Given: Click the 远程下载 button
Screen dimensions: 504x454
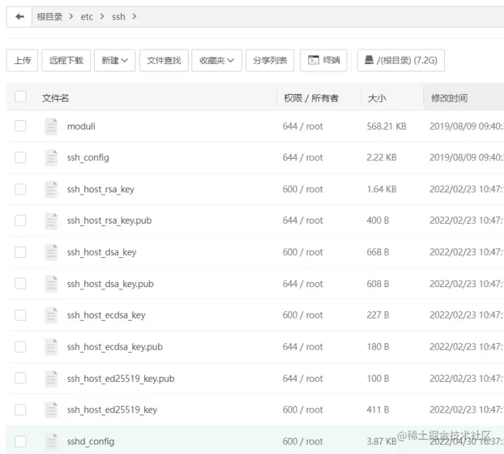Looking at the screenshot, I should [66, 60].
